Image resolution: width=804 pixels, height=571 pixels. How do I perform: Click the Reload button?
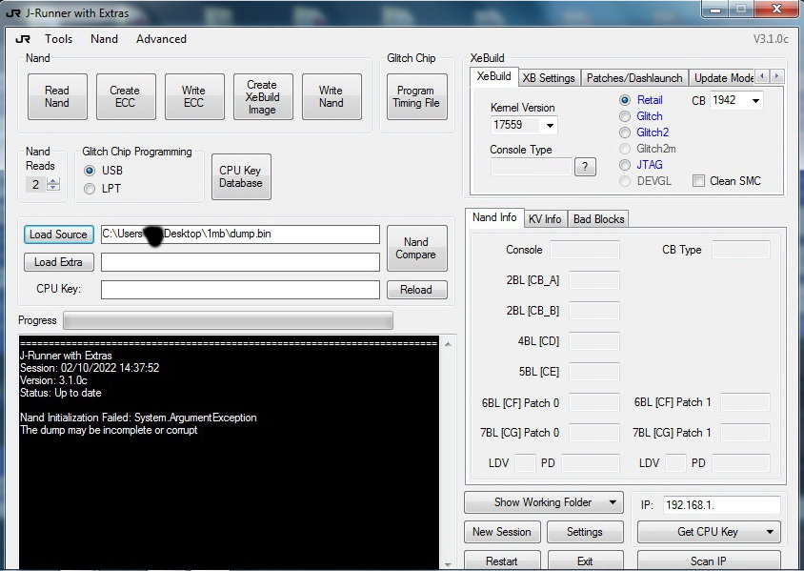tap(416, 290)
